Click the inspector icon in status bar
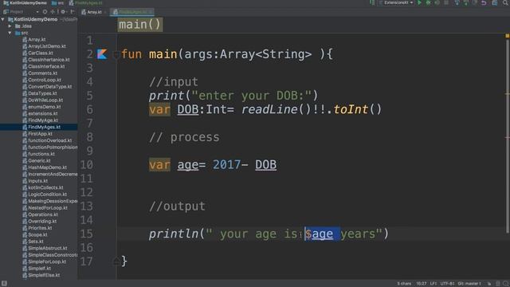The height and width of the screenshot is (287, 510). 498,284
